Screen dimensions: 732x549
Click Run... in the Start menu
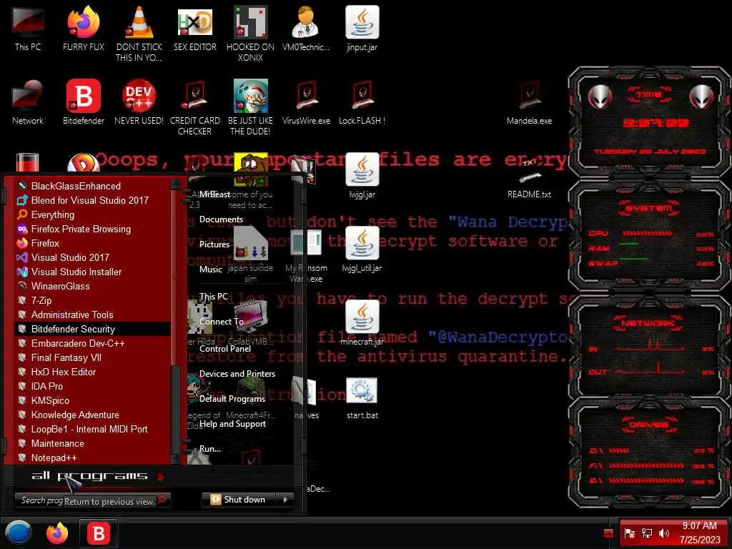coord(210,449)
